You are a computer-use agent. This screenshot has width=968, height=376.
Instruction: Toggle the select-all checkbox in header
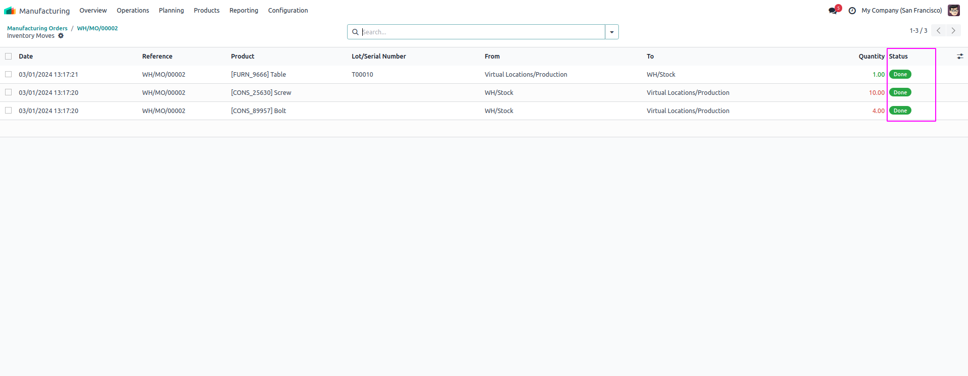[9, 57]
